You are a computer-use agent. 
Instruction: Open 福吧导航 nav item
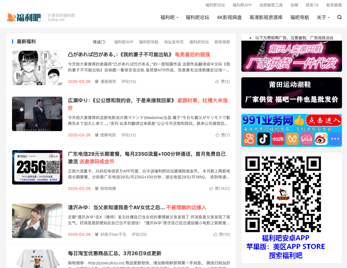(300, 17)
